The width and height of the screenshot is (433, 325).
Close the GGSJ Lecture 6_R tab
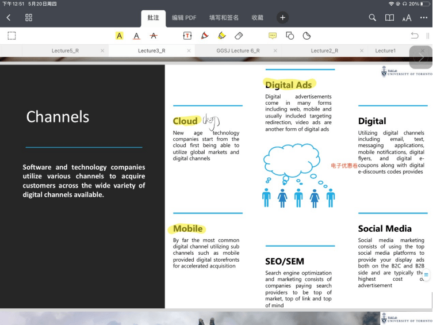275,51
